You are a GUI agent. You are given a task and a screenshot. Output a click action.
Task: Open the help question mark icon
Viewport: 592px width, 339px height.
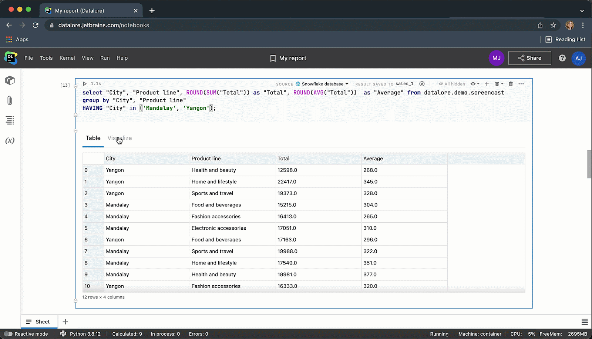coord(562,58)
